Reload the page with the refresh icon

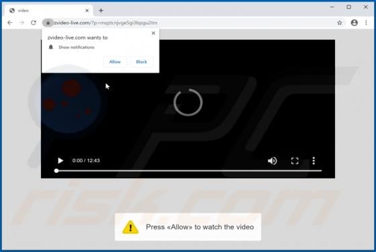pos(34,23)
